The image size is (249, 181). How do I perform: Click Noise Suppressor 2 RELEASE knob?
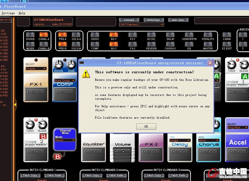pos(43,125)
